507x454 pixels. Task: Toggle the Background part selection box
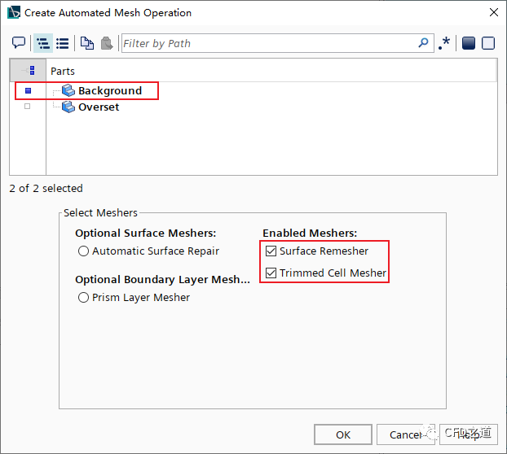(x=29, y=90)
